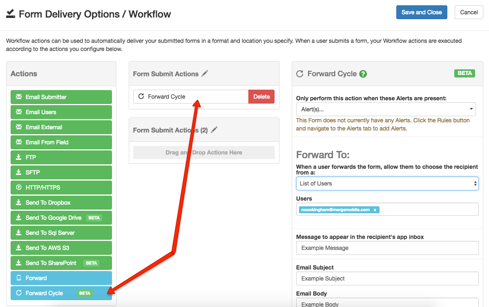This screenshot has height=307, width=489.
Task: Expand the List of Users select box
Action: pyautogui.click(x=387, y=183)
